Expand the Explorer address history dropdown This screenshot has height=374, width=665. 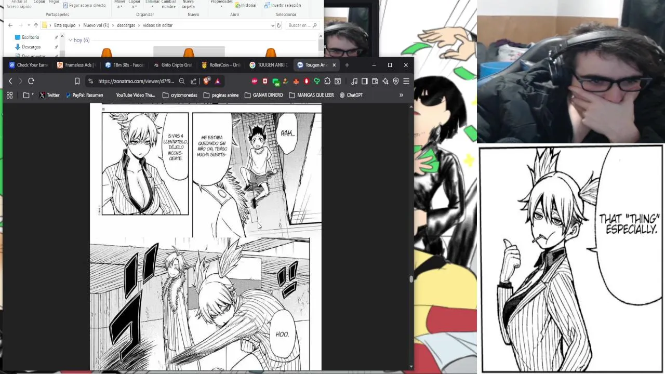click(273, 25)
